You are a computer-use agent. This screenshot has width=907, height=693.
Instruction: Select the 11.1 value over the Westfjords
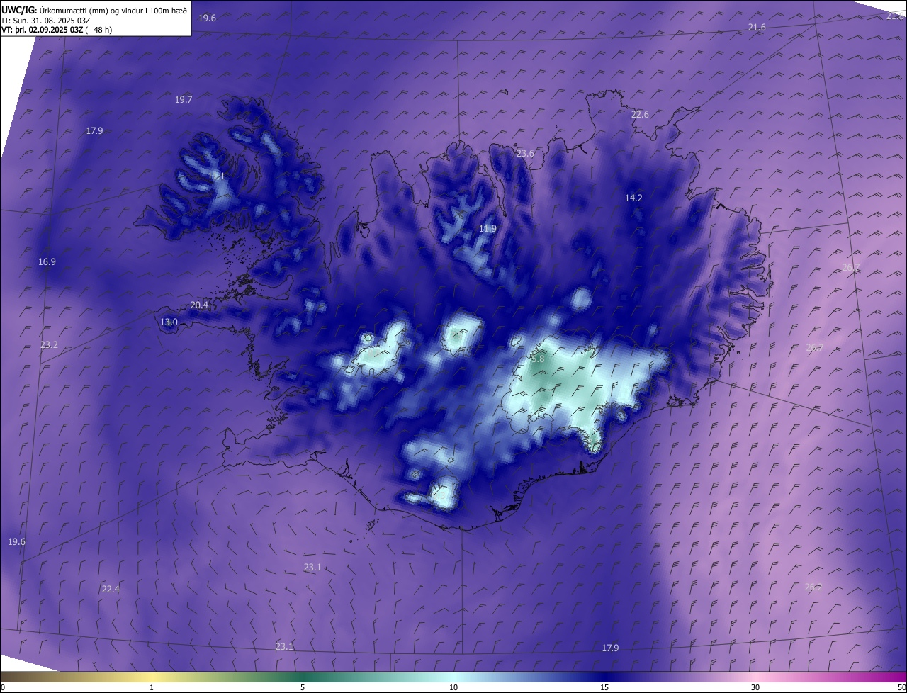tap(216, 176)
